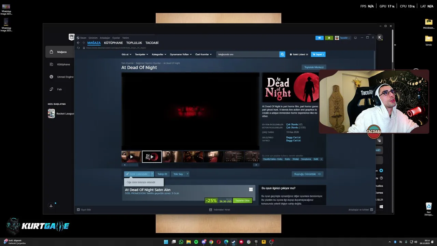Switch to the TACOABİ profile tab
The image size is (437, 246).
(152, 43)
